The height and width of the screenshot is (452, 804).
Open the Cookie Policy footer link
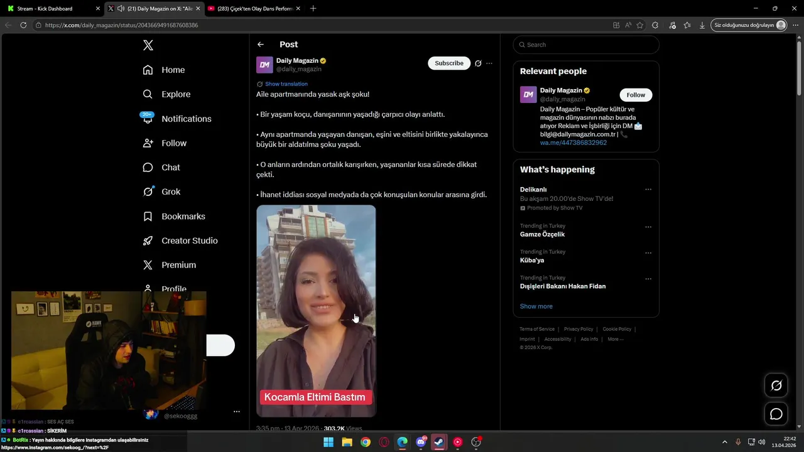(x=617, y=329)
